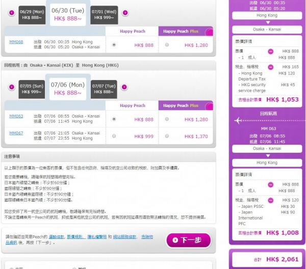The image size is (306, 269).
Task: Click outbound Happy Peach Plus column header
Action: point(186,31)
